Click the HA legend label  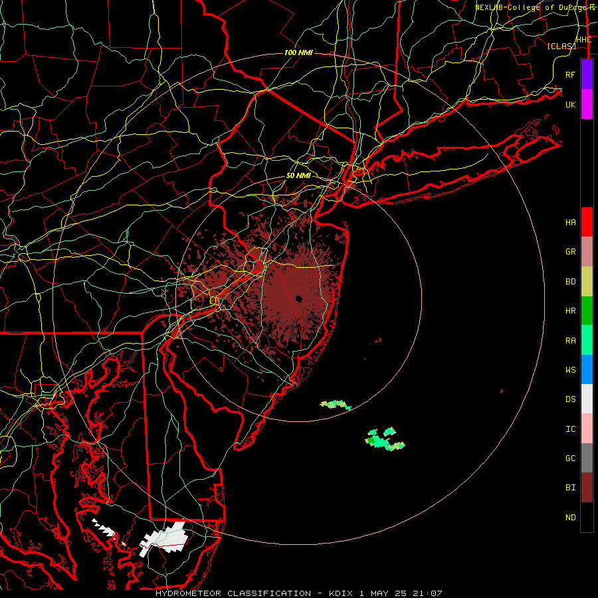pos(570,223)
